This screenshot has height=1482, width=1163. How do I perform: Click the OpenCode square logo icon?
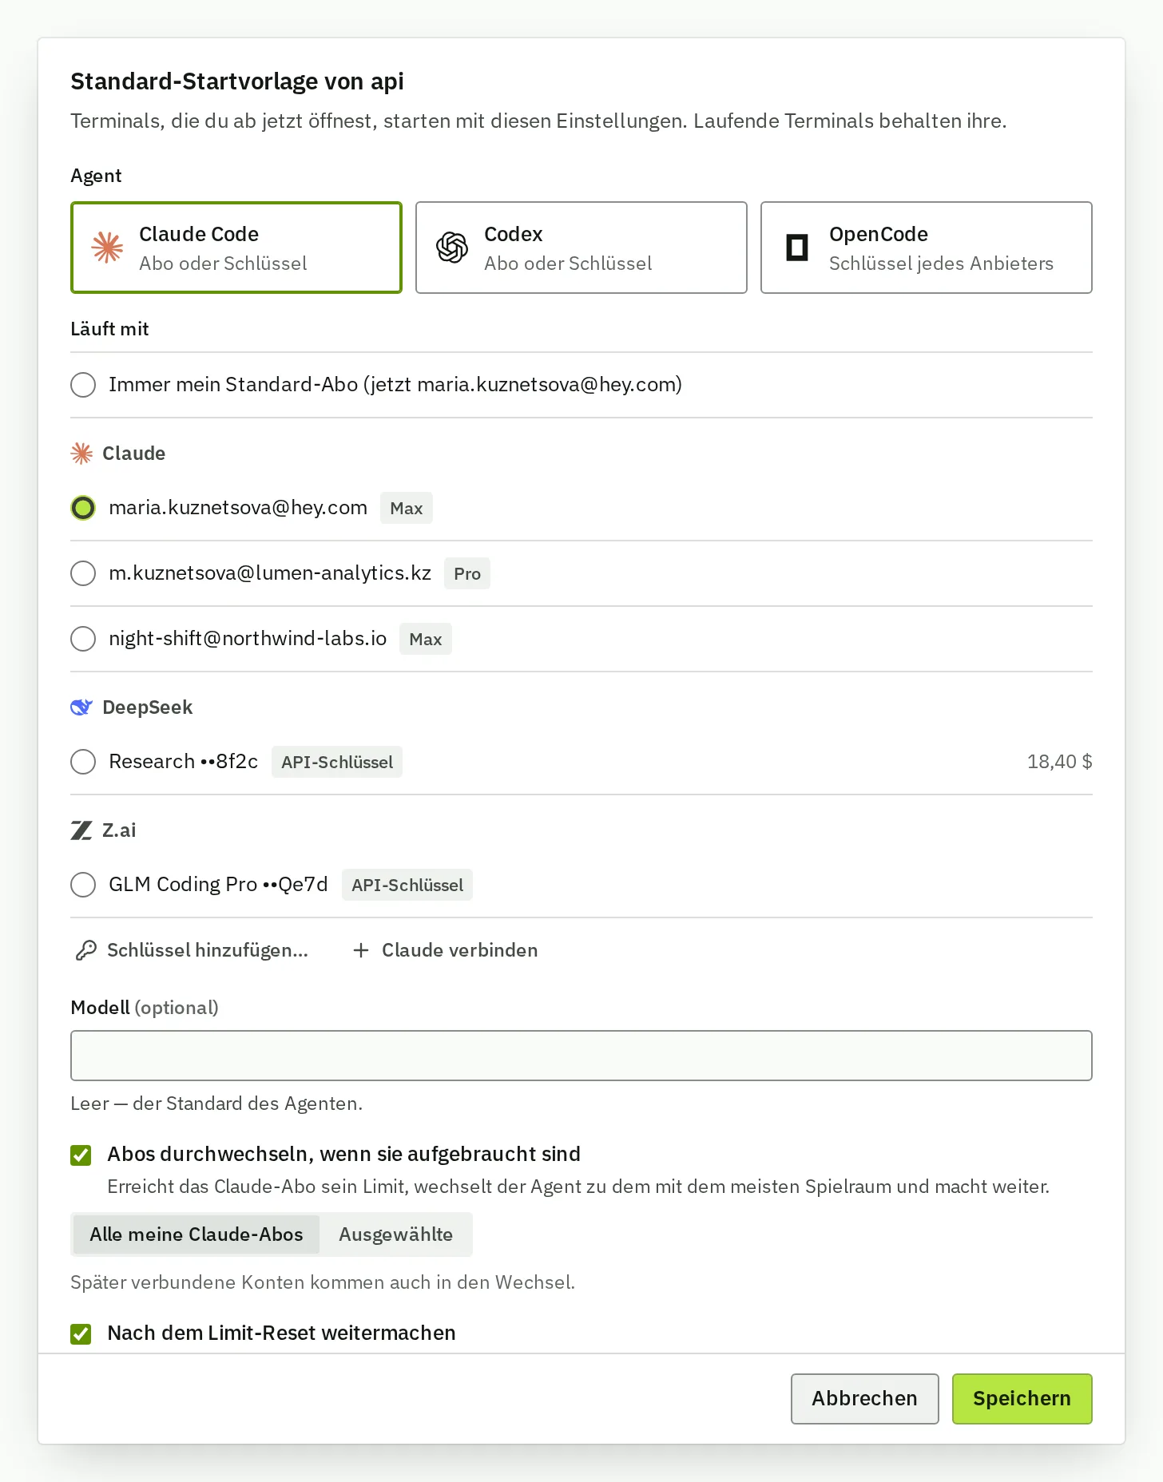pos(797,248)
